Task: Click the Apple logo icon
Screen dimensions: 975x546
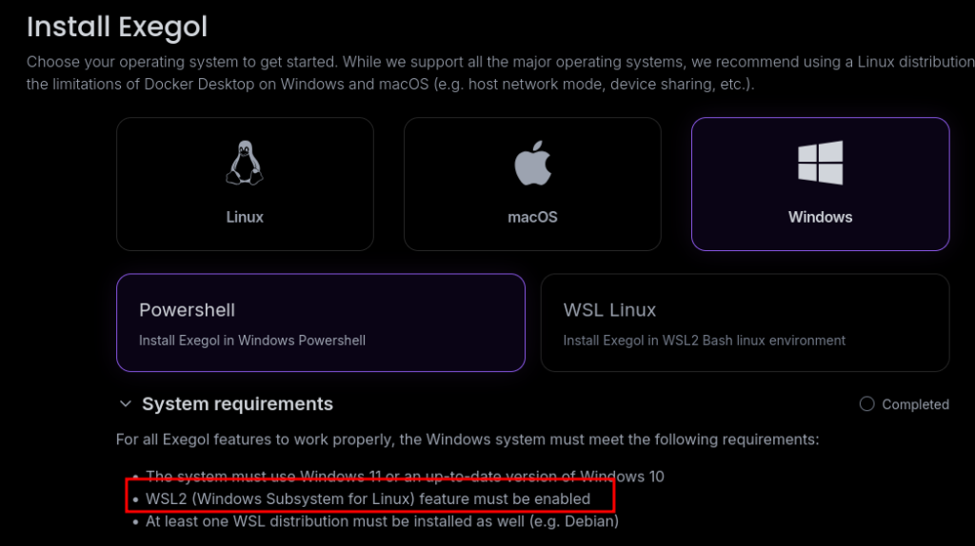Action: point(533,163)
